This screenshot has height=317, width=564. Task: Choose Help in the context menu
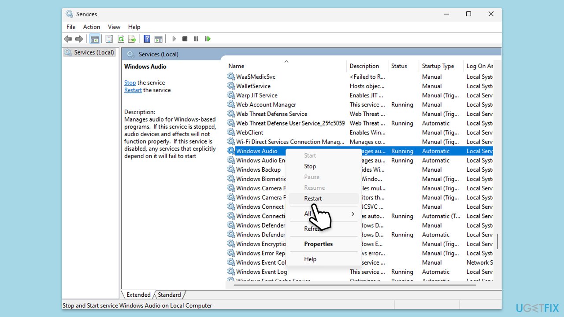pos(323,259)
